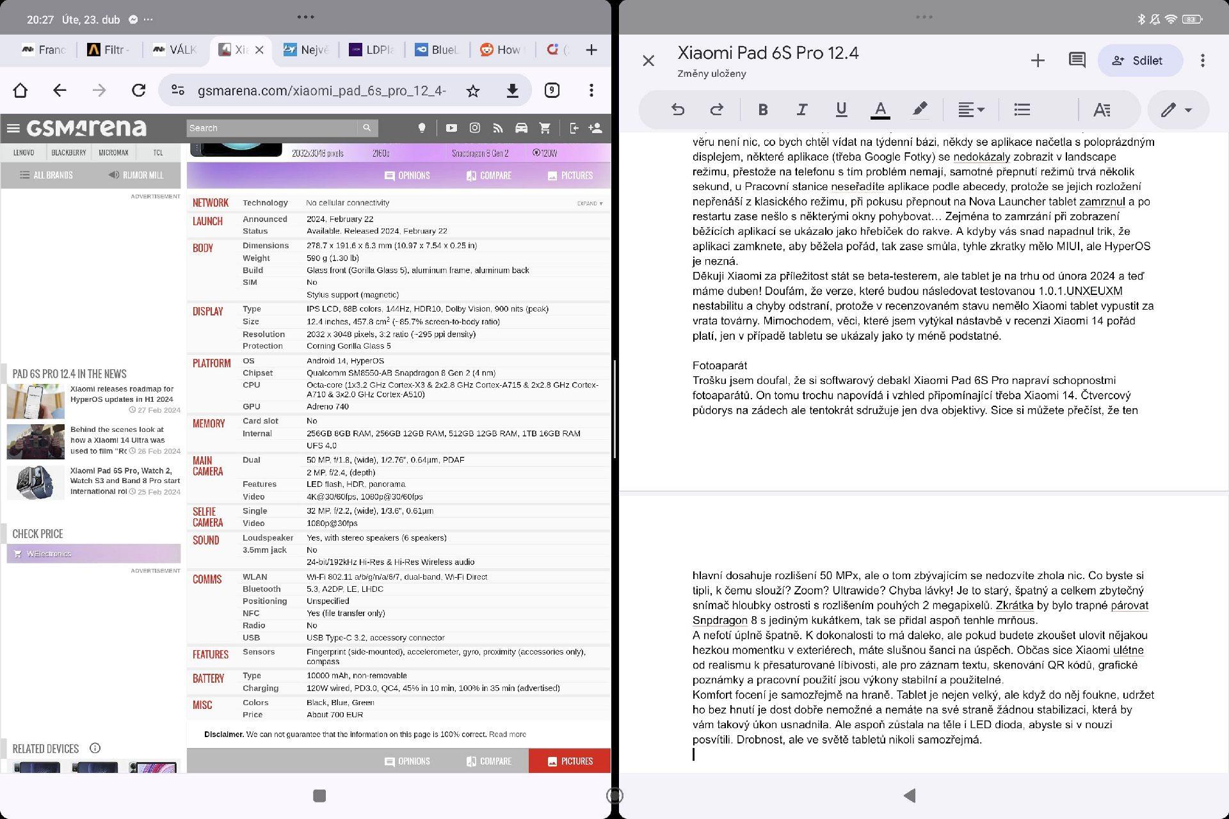This screenshot has height=819, width=1229.
Task: Open split-window options dots above Chrome
Action: [305, 17]
